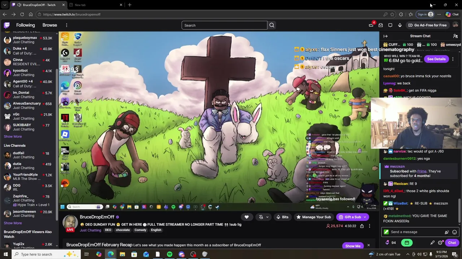Image resolution: width=462 pixels, height=259 pixels.
Task: Toggle notification bell for BruceDropEmOff
Action: coord(261,217)
